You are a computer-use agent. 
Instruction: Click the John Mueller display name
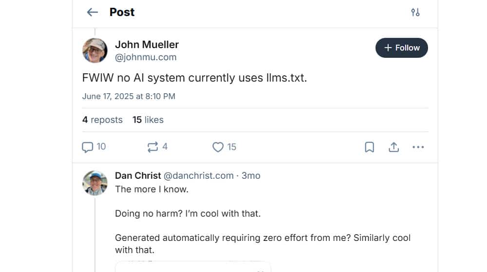[x=147, y=45]
